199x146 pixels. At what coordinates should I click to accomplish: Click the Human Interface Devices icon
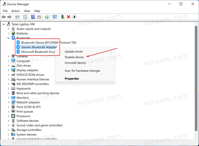click(x=13, y=79)
